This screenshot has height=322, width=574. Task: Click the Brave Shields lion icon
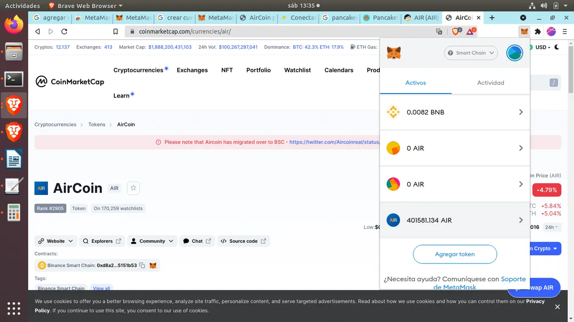(457, 31)
